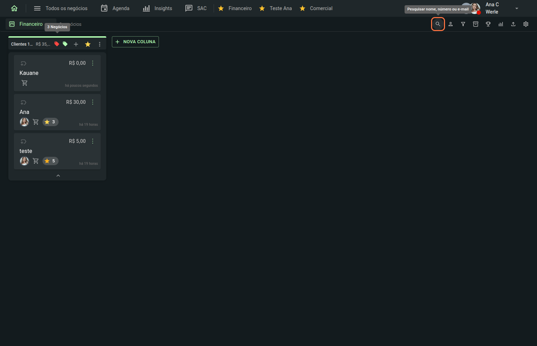This screenshot has height=346, width=537.
Task: Collapse the column with the up chevron
Action: point(58,176)
